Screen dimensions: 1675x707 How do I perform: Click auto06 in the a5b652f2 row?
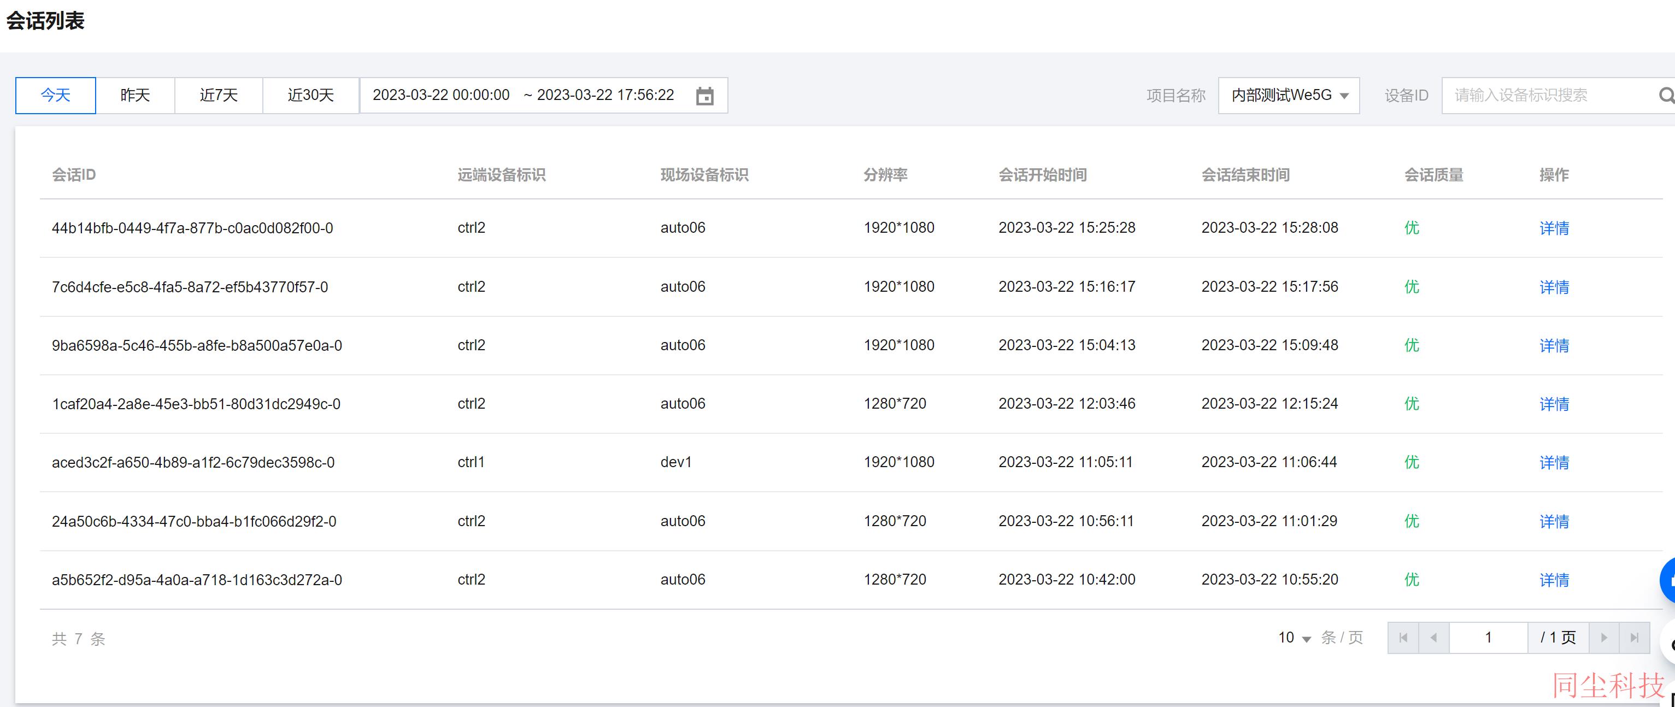pos(683,580)
